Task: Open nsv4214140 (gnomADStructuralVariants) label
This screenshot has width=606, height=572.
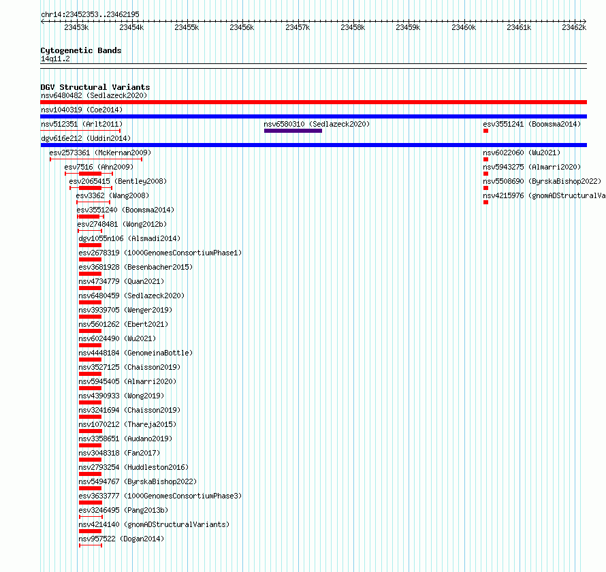Action: [x=154, y=524]
